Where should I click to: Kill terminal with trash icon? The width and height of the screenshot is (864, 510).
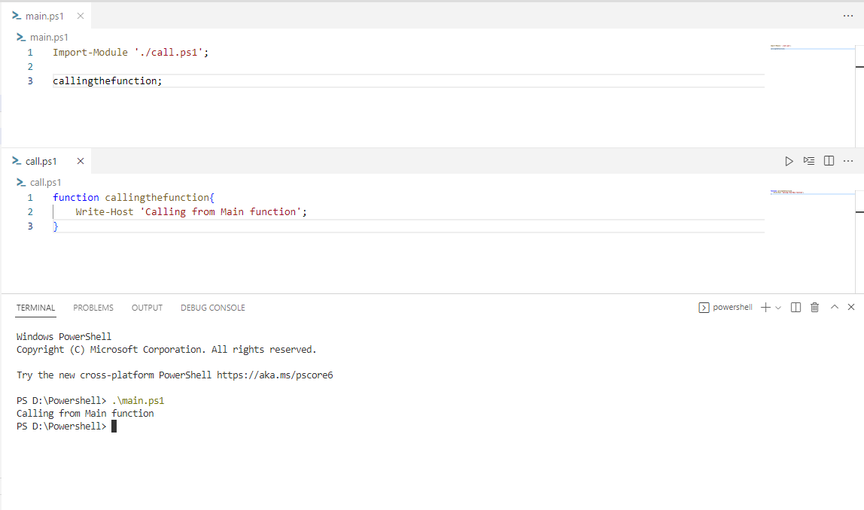[x=814, y=308]
